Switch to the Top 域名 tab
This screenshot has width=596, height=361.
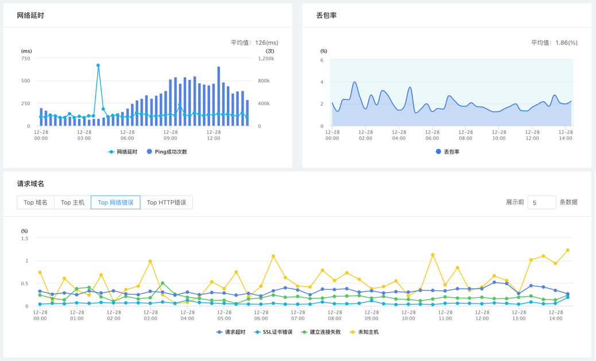pos(36,202)
